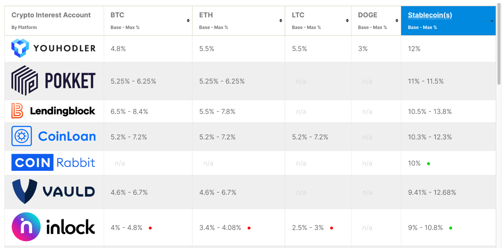Sort table by ETH column arrows

[281, 21]
